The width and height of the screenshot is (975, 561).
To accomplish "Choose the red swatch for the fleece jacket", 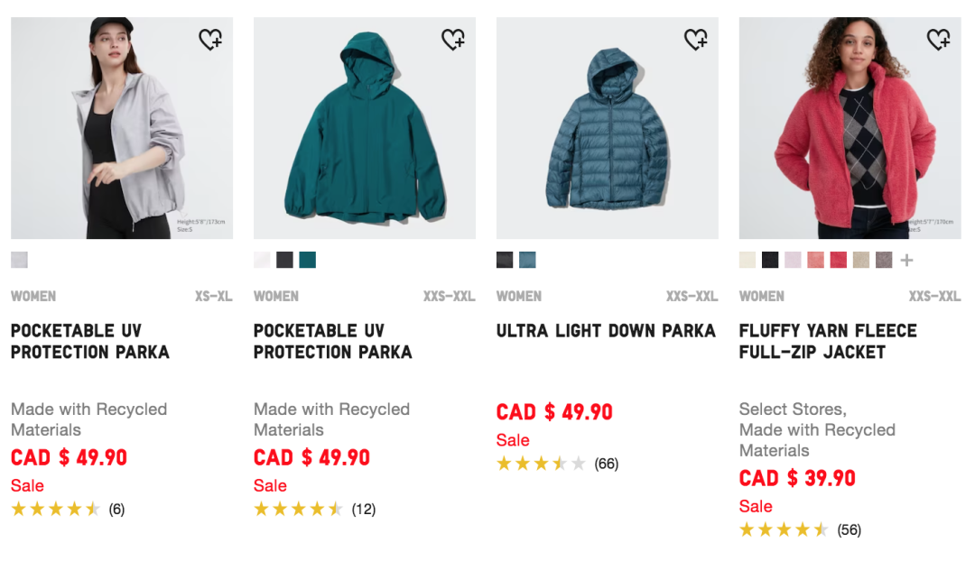I will point(838,260).
